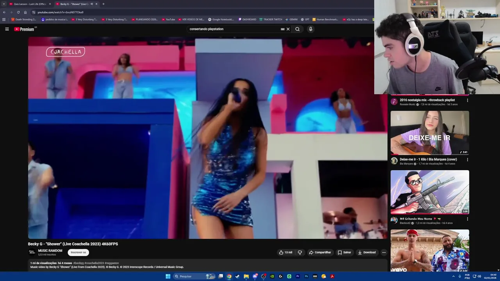Click the #coachella2023 hashtag

pyautogui.click(x=94, y=263)
